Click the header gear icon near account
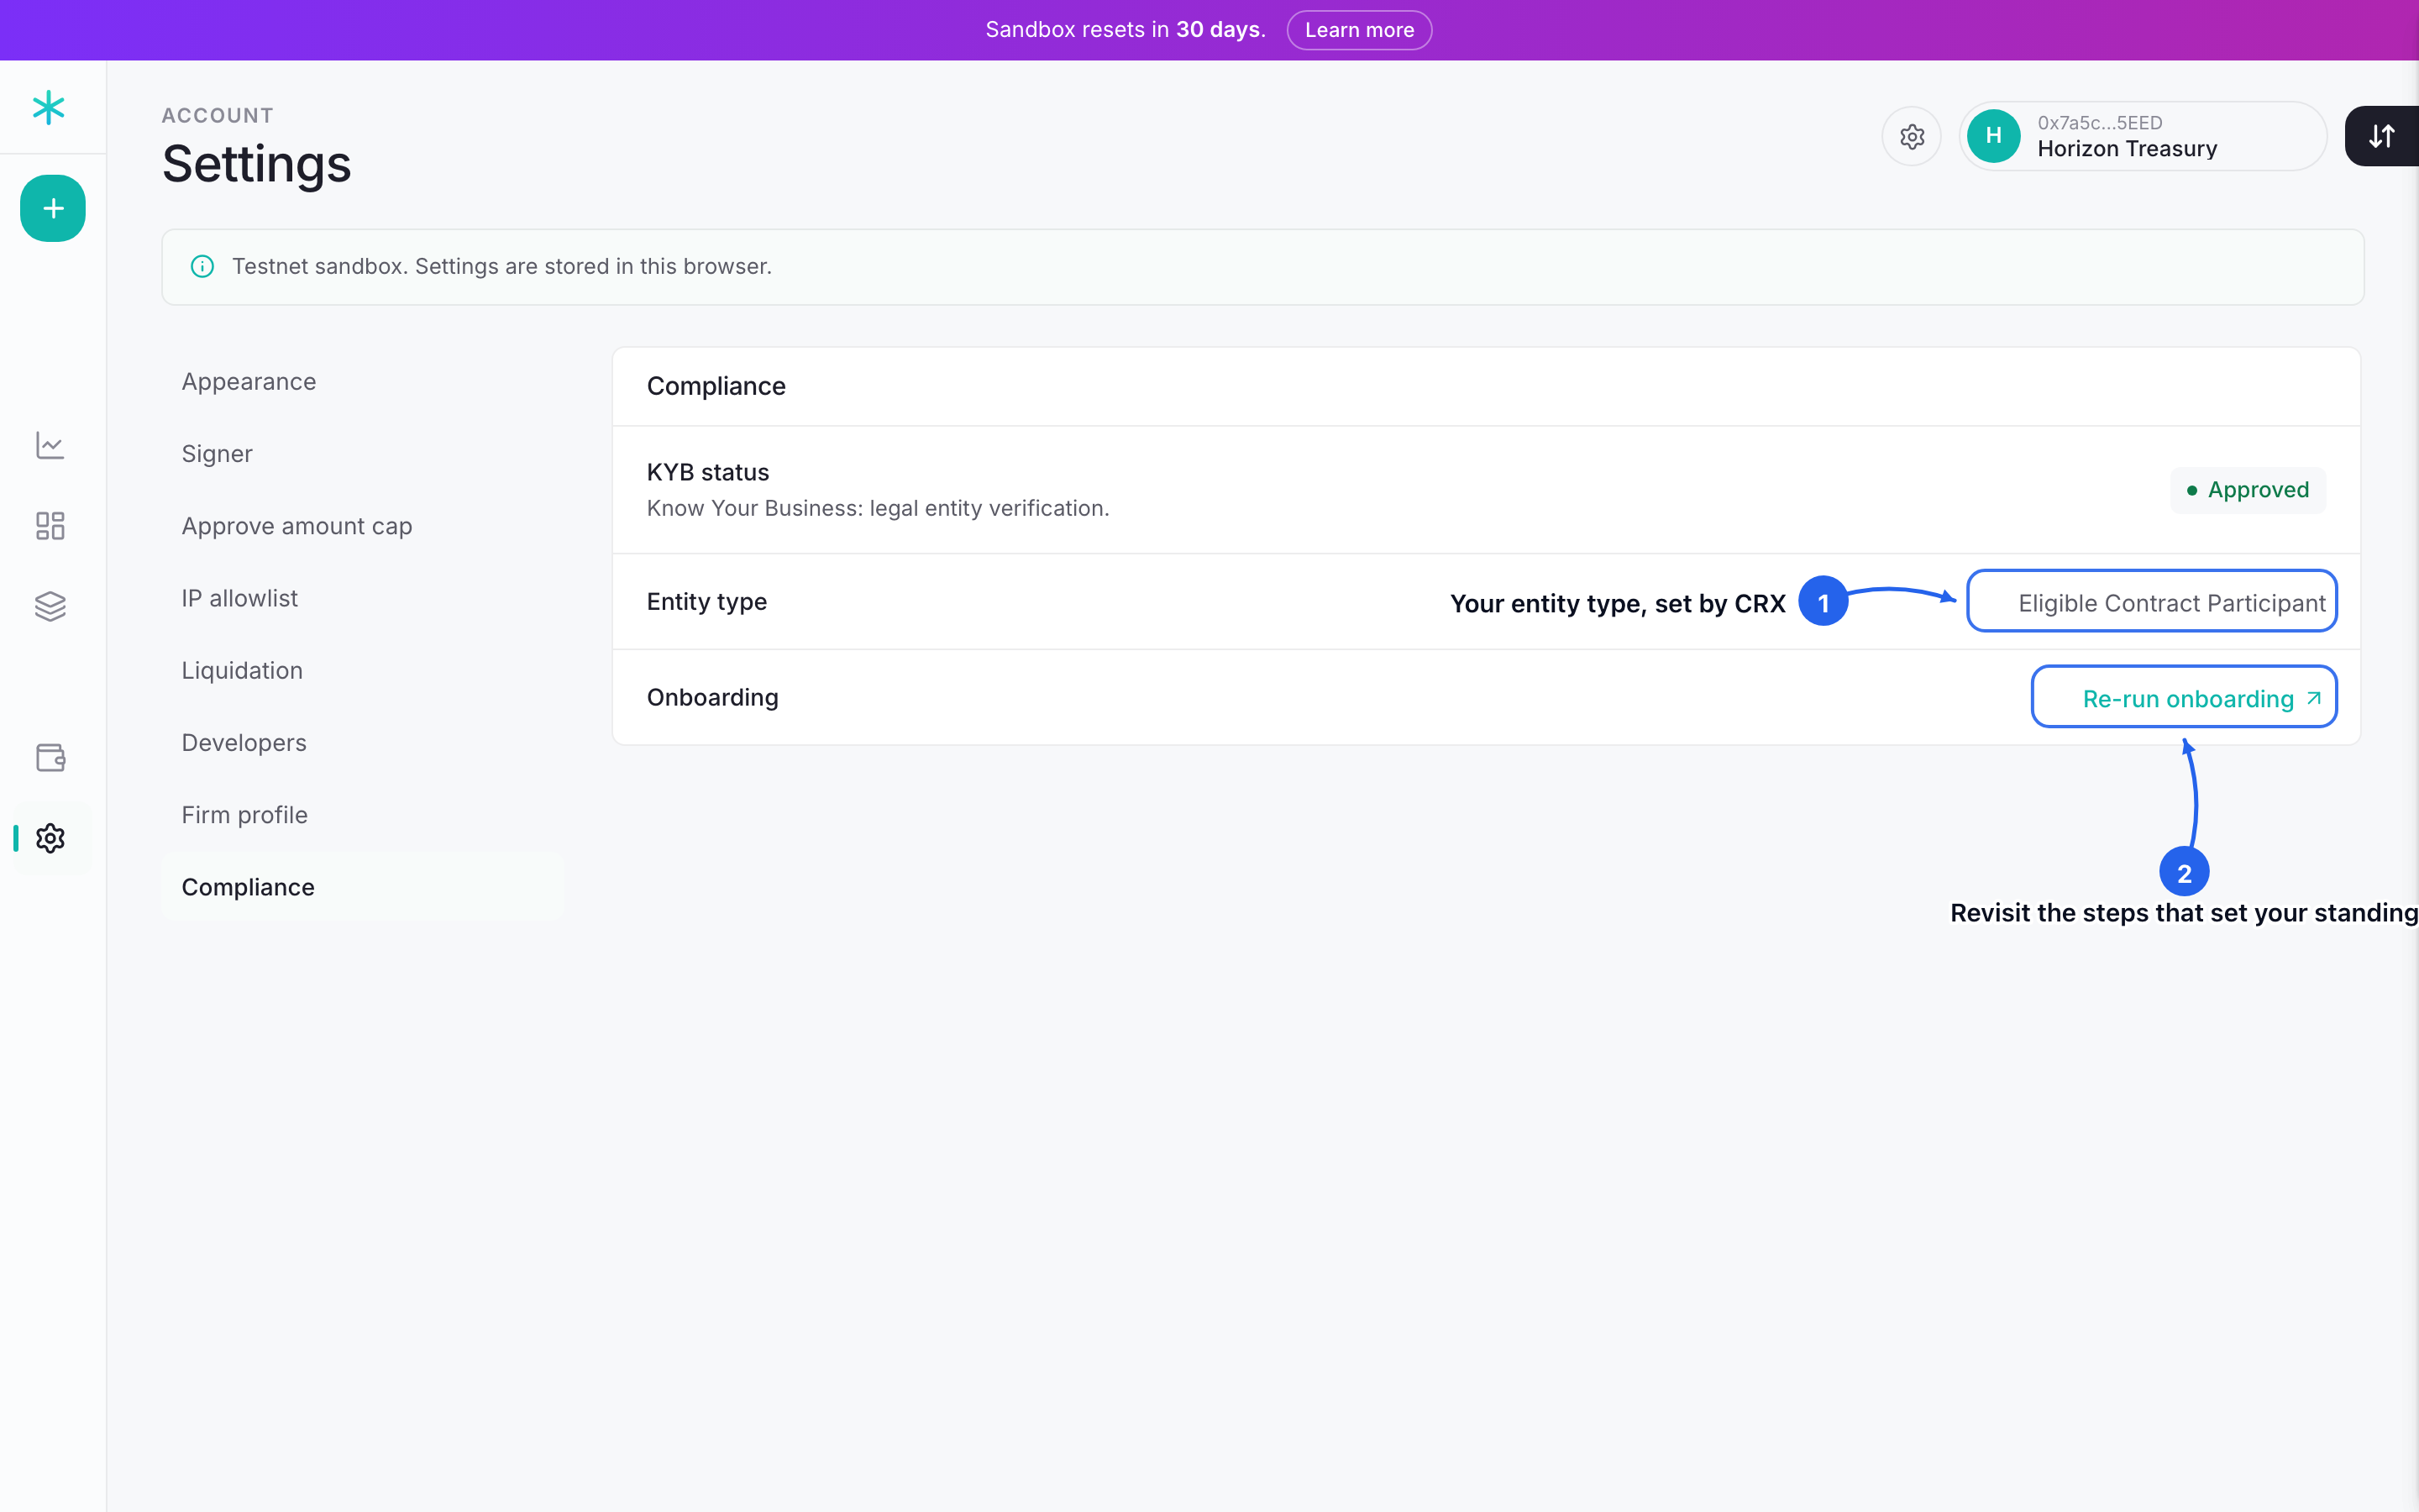 click(x=1911, y=136)
